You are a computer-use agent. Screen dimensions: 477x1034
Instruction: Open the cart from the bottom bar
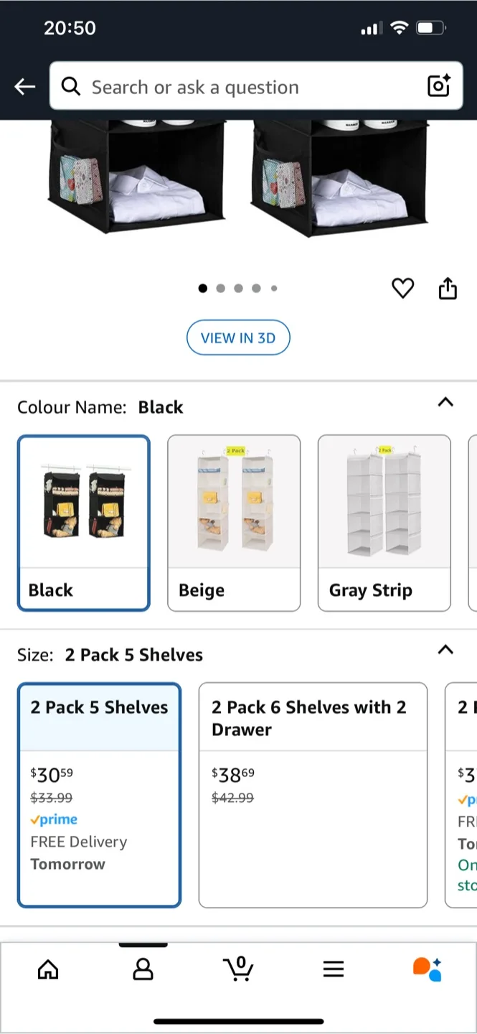tap(238, 969)
